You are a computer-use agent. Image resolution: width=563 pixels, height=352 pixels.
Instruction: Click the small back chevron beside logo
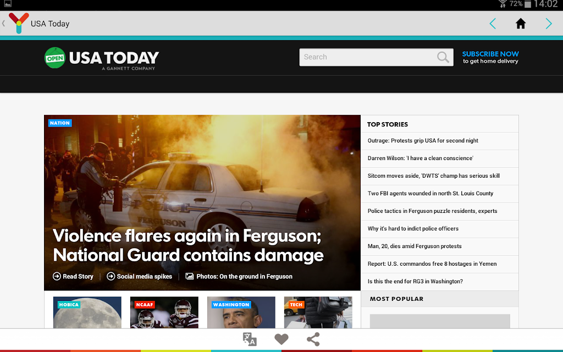[3, 23]
